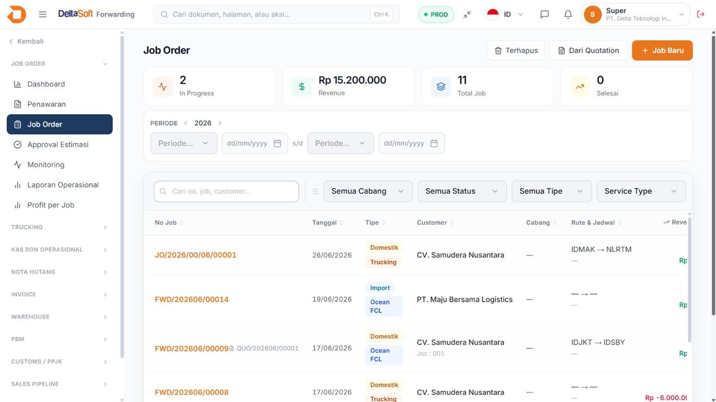
Task: Open the Monitoring menu item
Action: pos(59,165)
